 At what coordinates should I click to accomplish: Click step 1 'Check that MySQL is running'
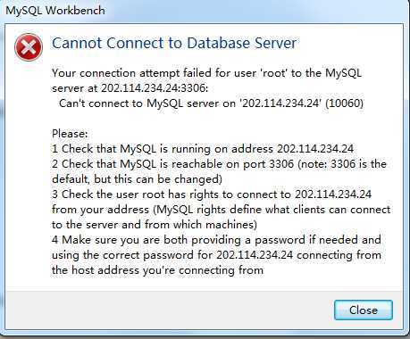(203, 148)
